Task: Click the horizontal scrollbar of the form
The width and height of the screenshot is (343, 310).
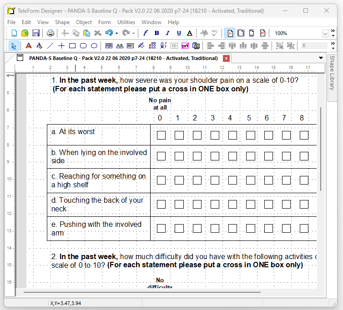Action: pos(142,292)
